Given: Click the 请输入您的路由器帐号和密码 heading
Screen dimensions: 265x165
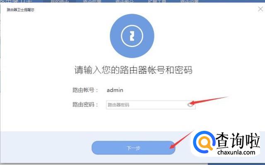Looking at the screenshot, I should [x=133, y=70].
